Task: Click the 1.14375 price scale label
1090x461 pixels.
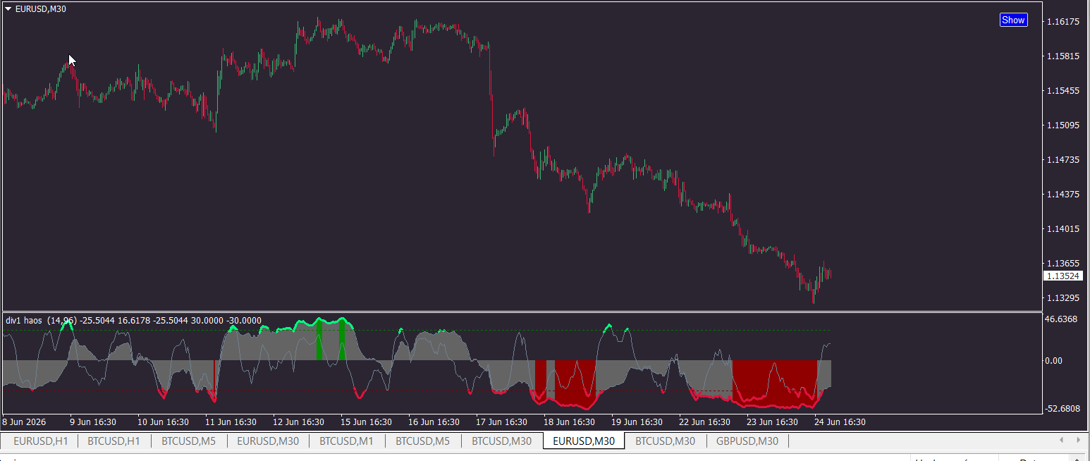Action: (1063, 195)
